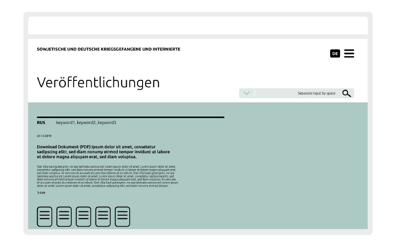This screenshot has height=248, width=396.
Task: Click the RUS language label
Action: coord(41,123)
